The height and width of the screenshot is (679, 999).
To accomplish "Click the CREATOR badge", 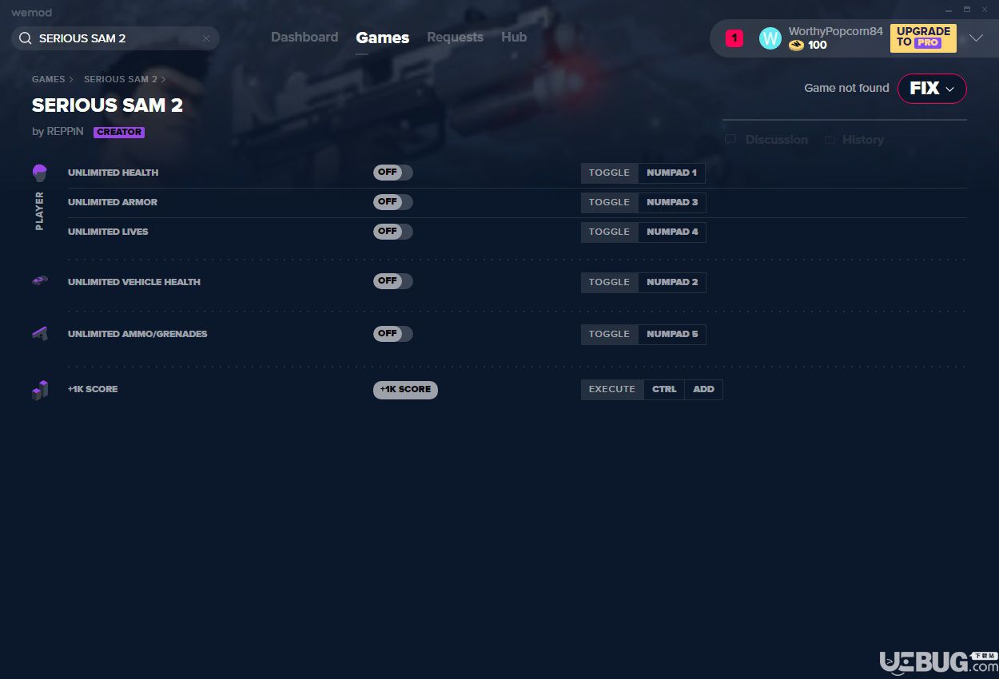I will click(x=119, y=132).
